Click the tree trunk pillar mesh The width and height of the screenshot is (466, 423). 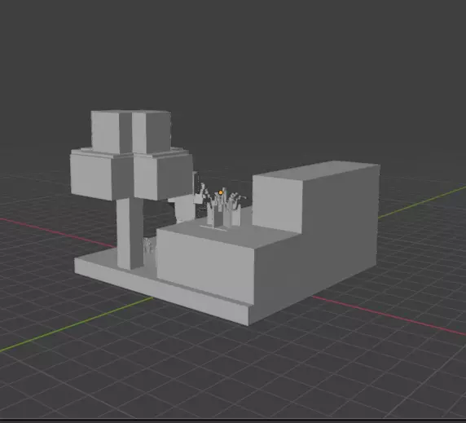130,233
